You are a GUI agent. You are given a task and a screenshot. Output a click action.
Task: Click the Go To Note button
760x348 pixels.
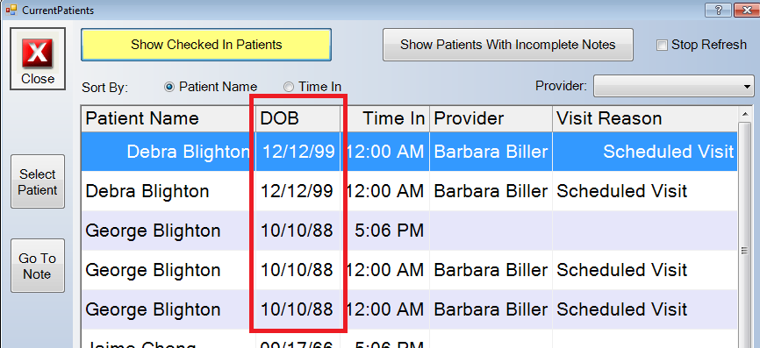[38, 266]
